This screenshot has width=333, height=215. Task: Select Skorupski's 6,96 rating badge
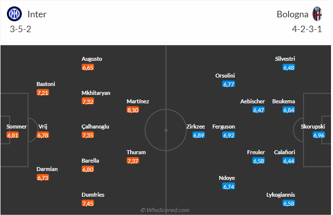coord(319,135)
